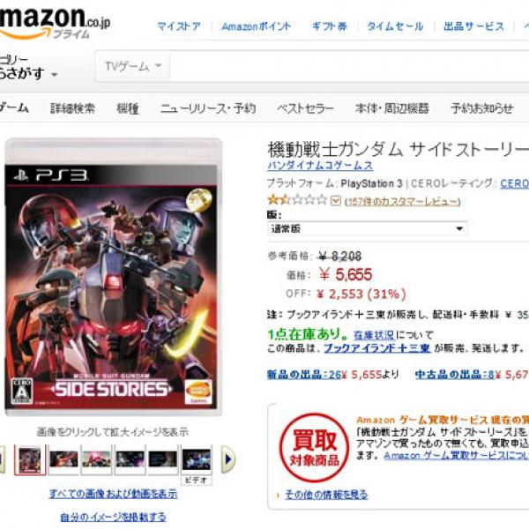
Task: Go to the ベストセラー tab
Action: (305, 108)
